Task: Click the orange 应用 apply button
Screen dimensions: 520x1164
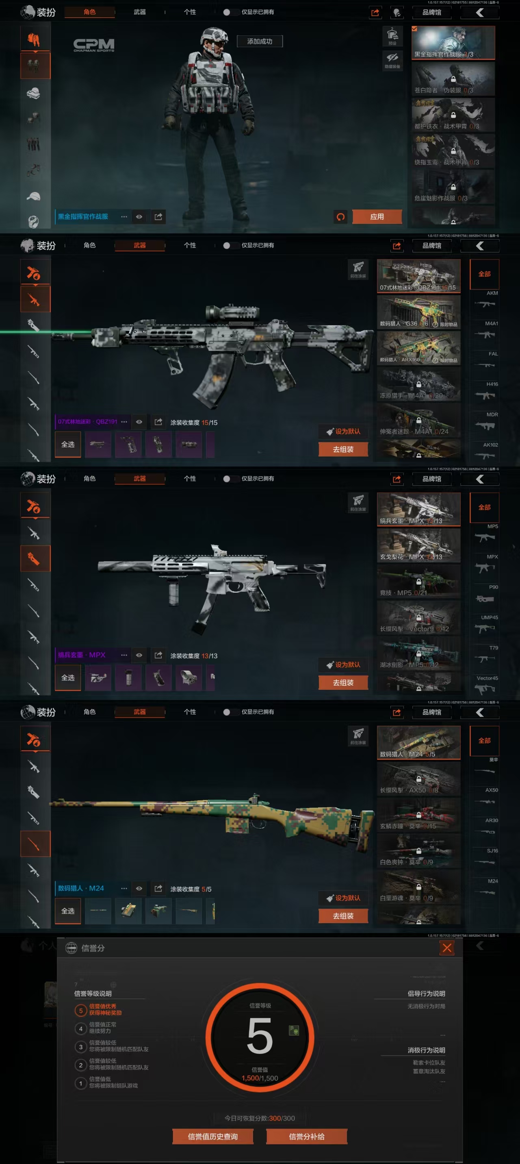Action: 377,217
